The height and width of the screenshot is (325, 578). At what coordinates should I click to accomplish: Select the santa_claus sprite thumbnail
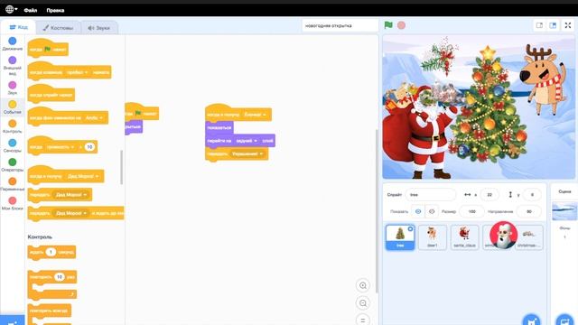(464, 237)
